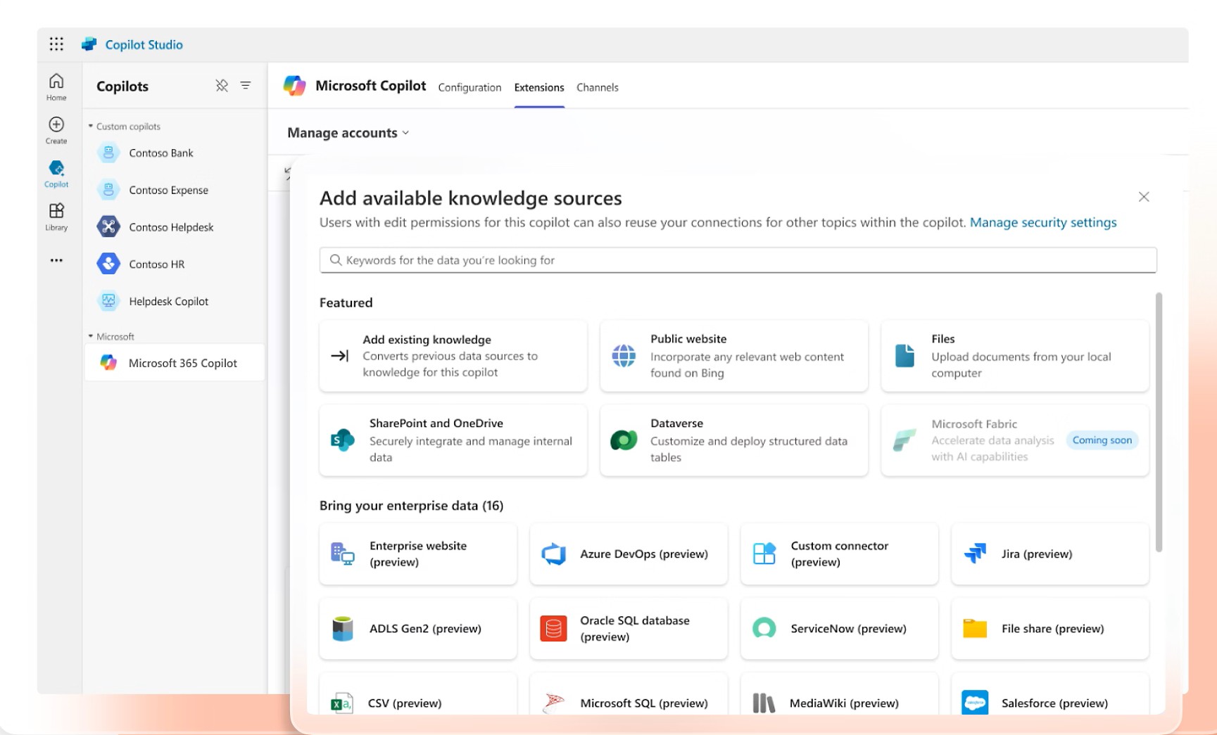
Task: Open the app launcher waffle icon
Action: click(x=56, y=44)
